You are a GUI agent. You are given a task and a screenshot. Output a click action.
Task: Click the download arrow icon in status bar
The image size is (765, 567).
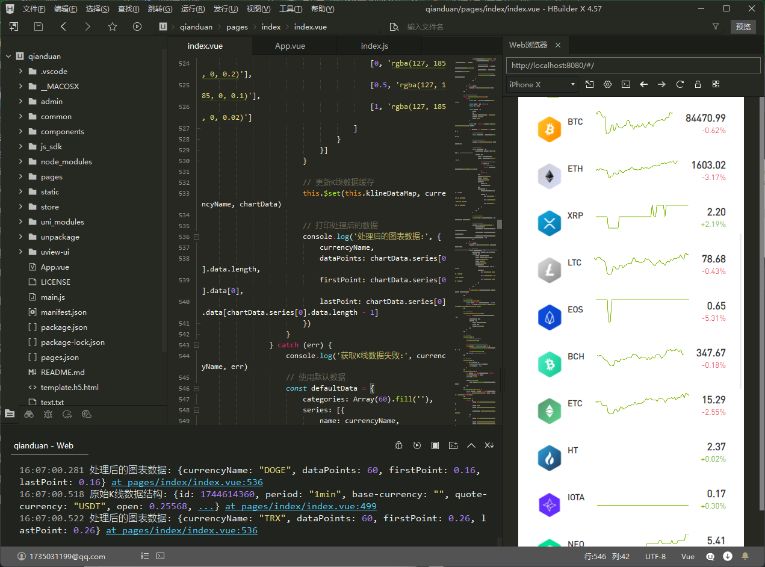(728, 556)
